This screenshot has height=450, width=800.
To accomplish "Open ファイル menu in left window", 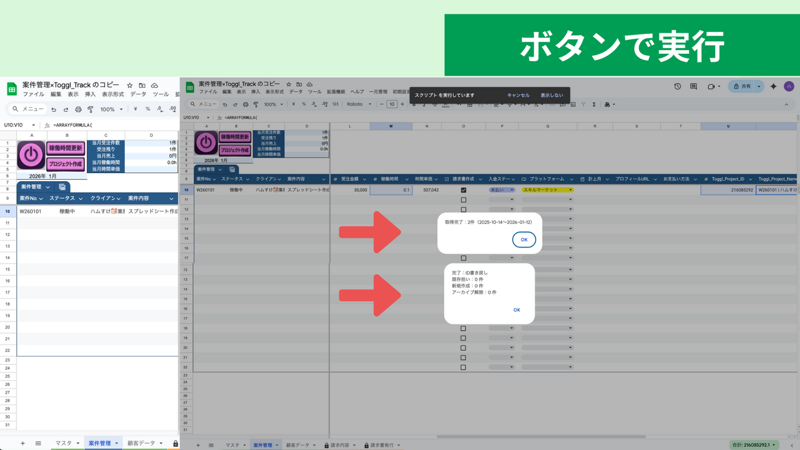I will click(x=33, y=94).
